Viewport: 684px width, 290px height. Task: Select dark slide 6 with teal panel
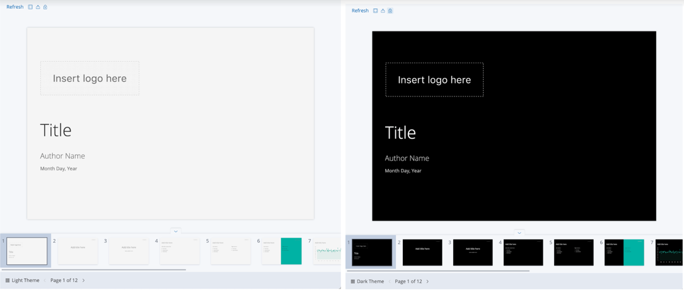(624, 252)
